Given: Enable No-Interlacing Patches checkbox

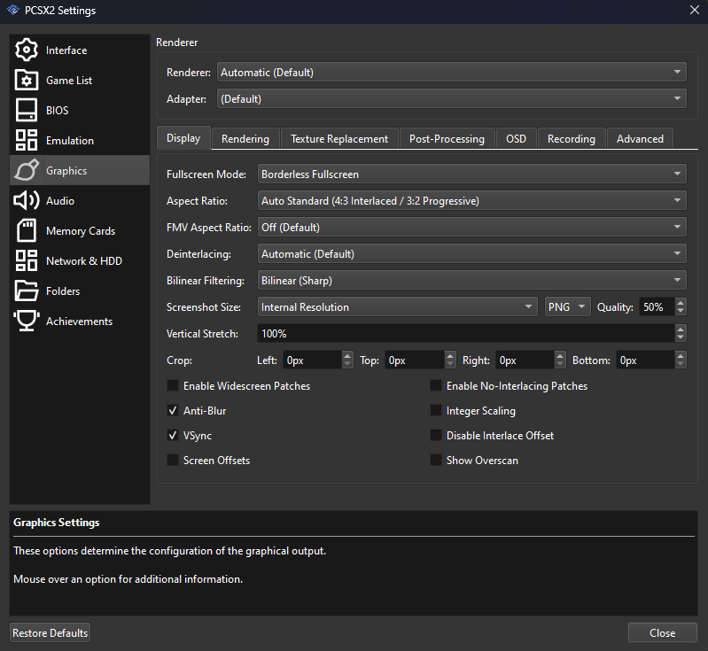Looking at the screenshot, I should point(436,385).
